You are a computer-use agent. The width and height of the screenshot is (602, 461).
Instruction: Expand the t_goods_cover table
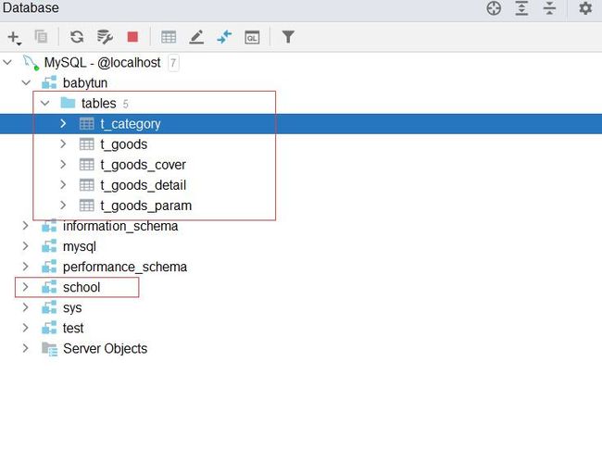pyautogui.click(x=63, y=164)
